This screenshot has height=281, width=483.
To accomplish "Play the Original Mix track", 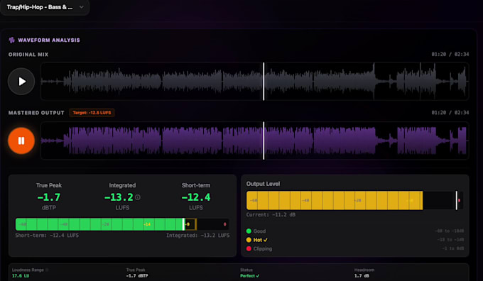I will (x=21, y=82).
